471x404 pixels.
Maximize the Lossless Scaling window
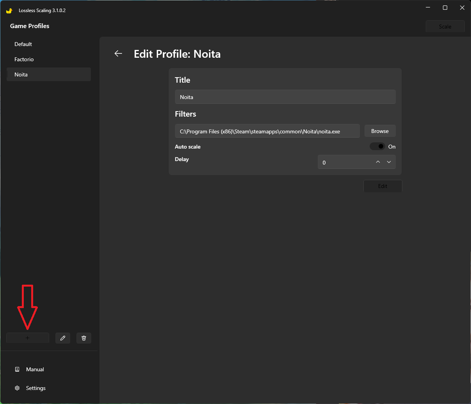(445, 8)
